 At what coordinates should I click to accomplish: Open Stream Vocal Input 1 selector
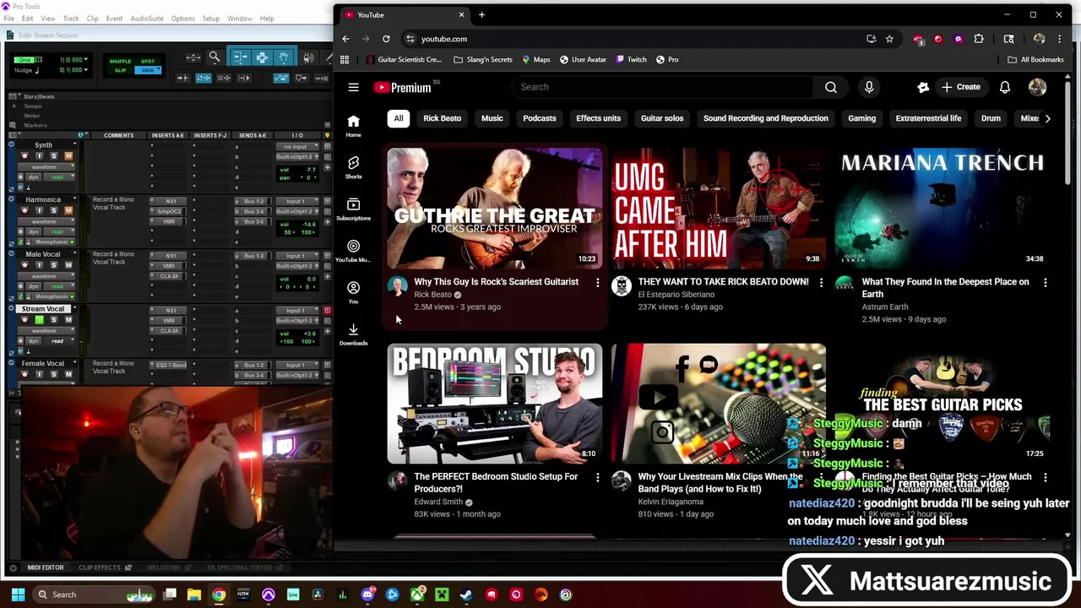[297, 310]
